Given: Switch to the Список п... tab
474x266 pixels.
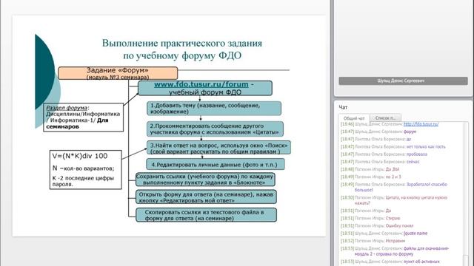Looking at the screenshot, I should [x=385, y=118].
